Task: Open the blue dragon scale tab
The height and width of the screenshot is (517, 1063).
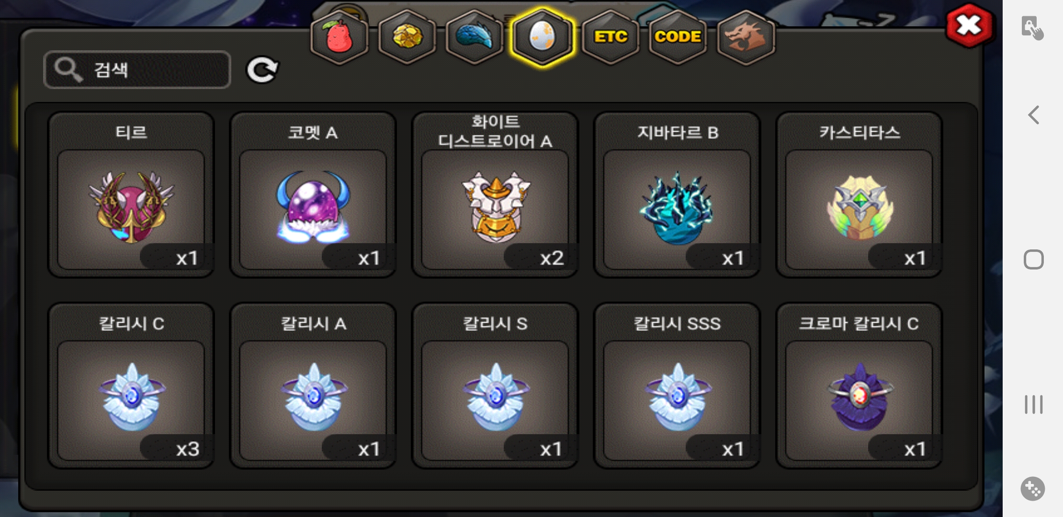Action: tap(474, 37)
